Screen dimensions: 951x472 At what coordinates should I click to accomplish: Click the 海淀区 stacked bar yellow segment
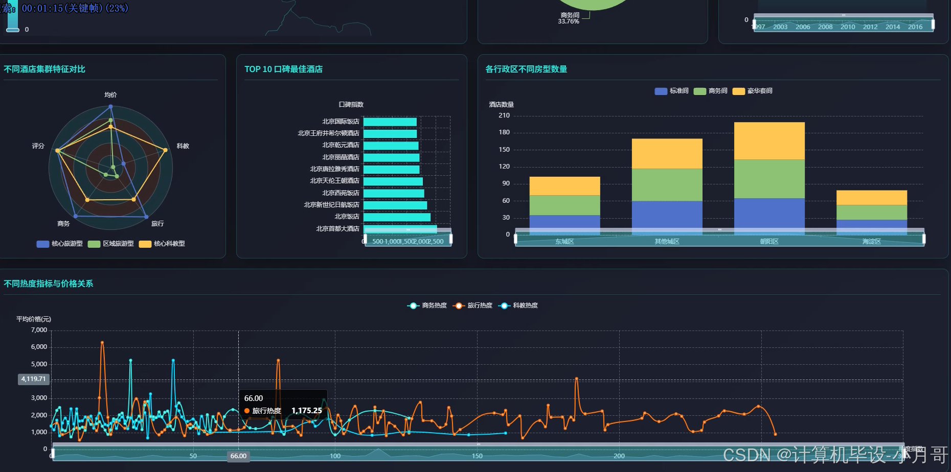point(871,198)
